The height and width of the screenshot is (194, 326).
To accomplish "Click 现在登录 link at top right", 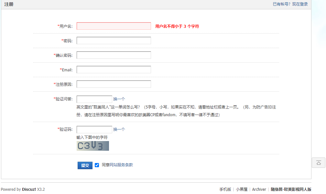I will pos(300,4).
